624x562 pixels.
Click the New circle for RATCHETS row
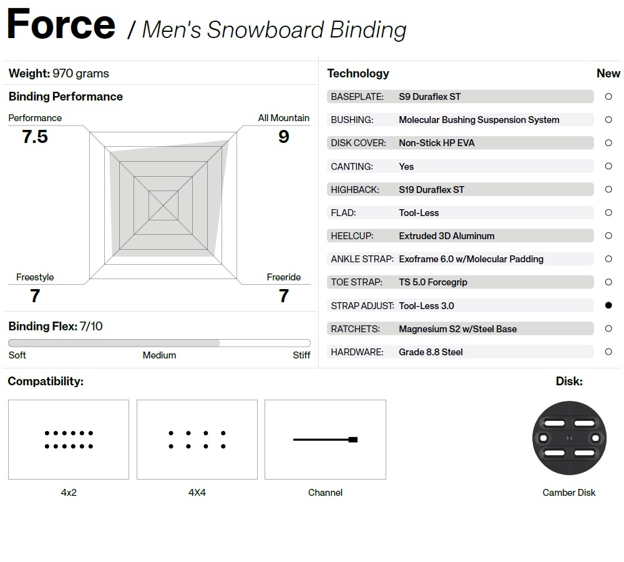(608, 328)
